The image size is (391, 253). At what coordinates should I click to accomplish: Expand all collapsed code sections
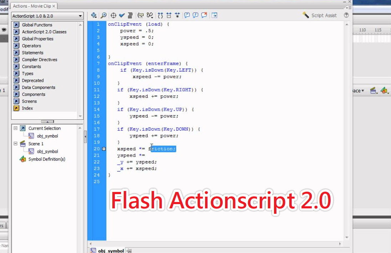177,15
